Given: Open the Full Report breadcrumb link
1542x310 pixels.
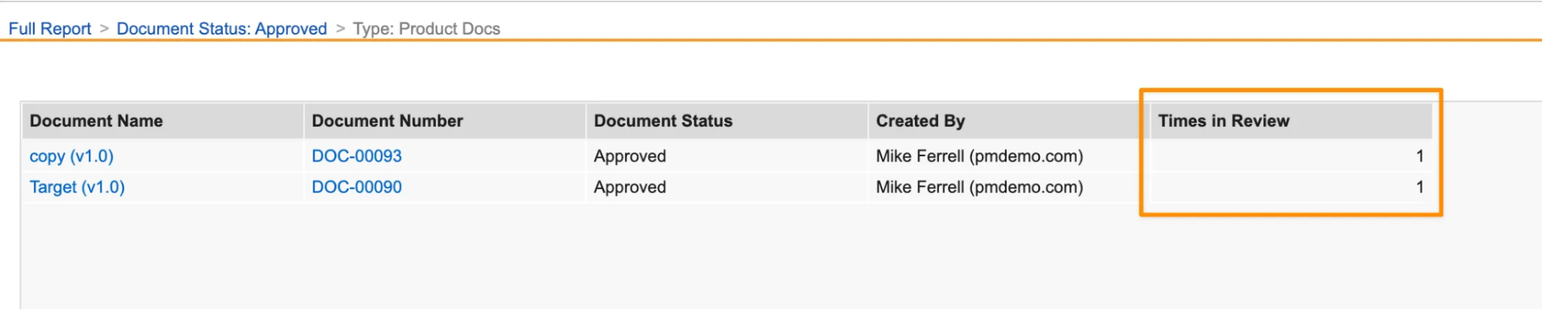Looking at the screenshot, I should (x=49, y=28).
